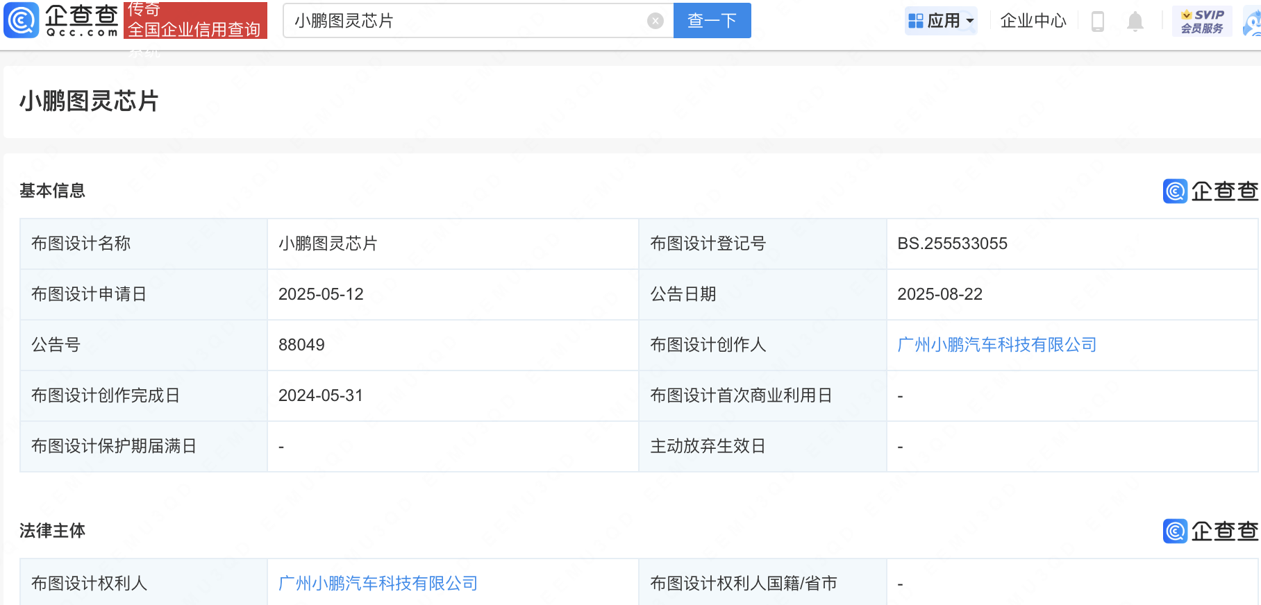
Task: Click the 查一下 search button
Action: point(712,20)
